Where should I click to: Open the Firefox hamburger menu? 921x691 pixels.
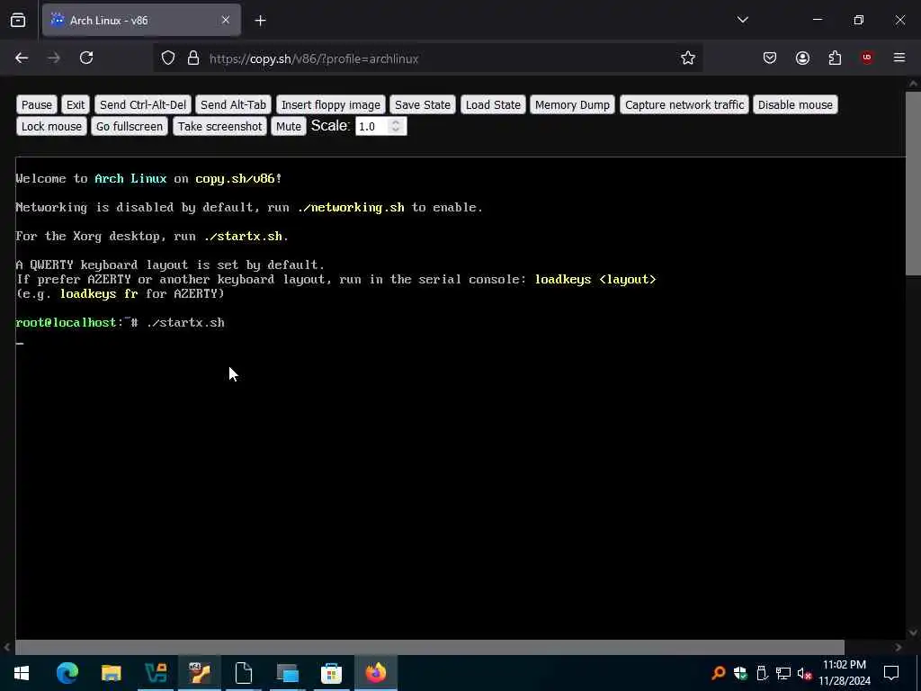[899, 58]
